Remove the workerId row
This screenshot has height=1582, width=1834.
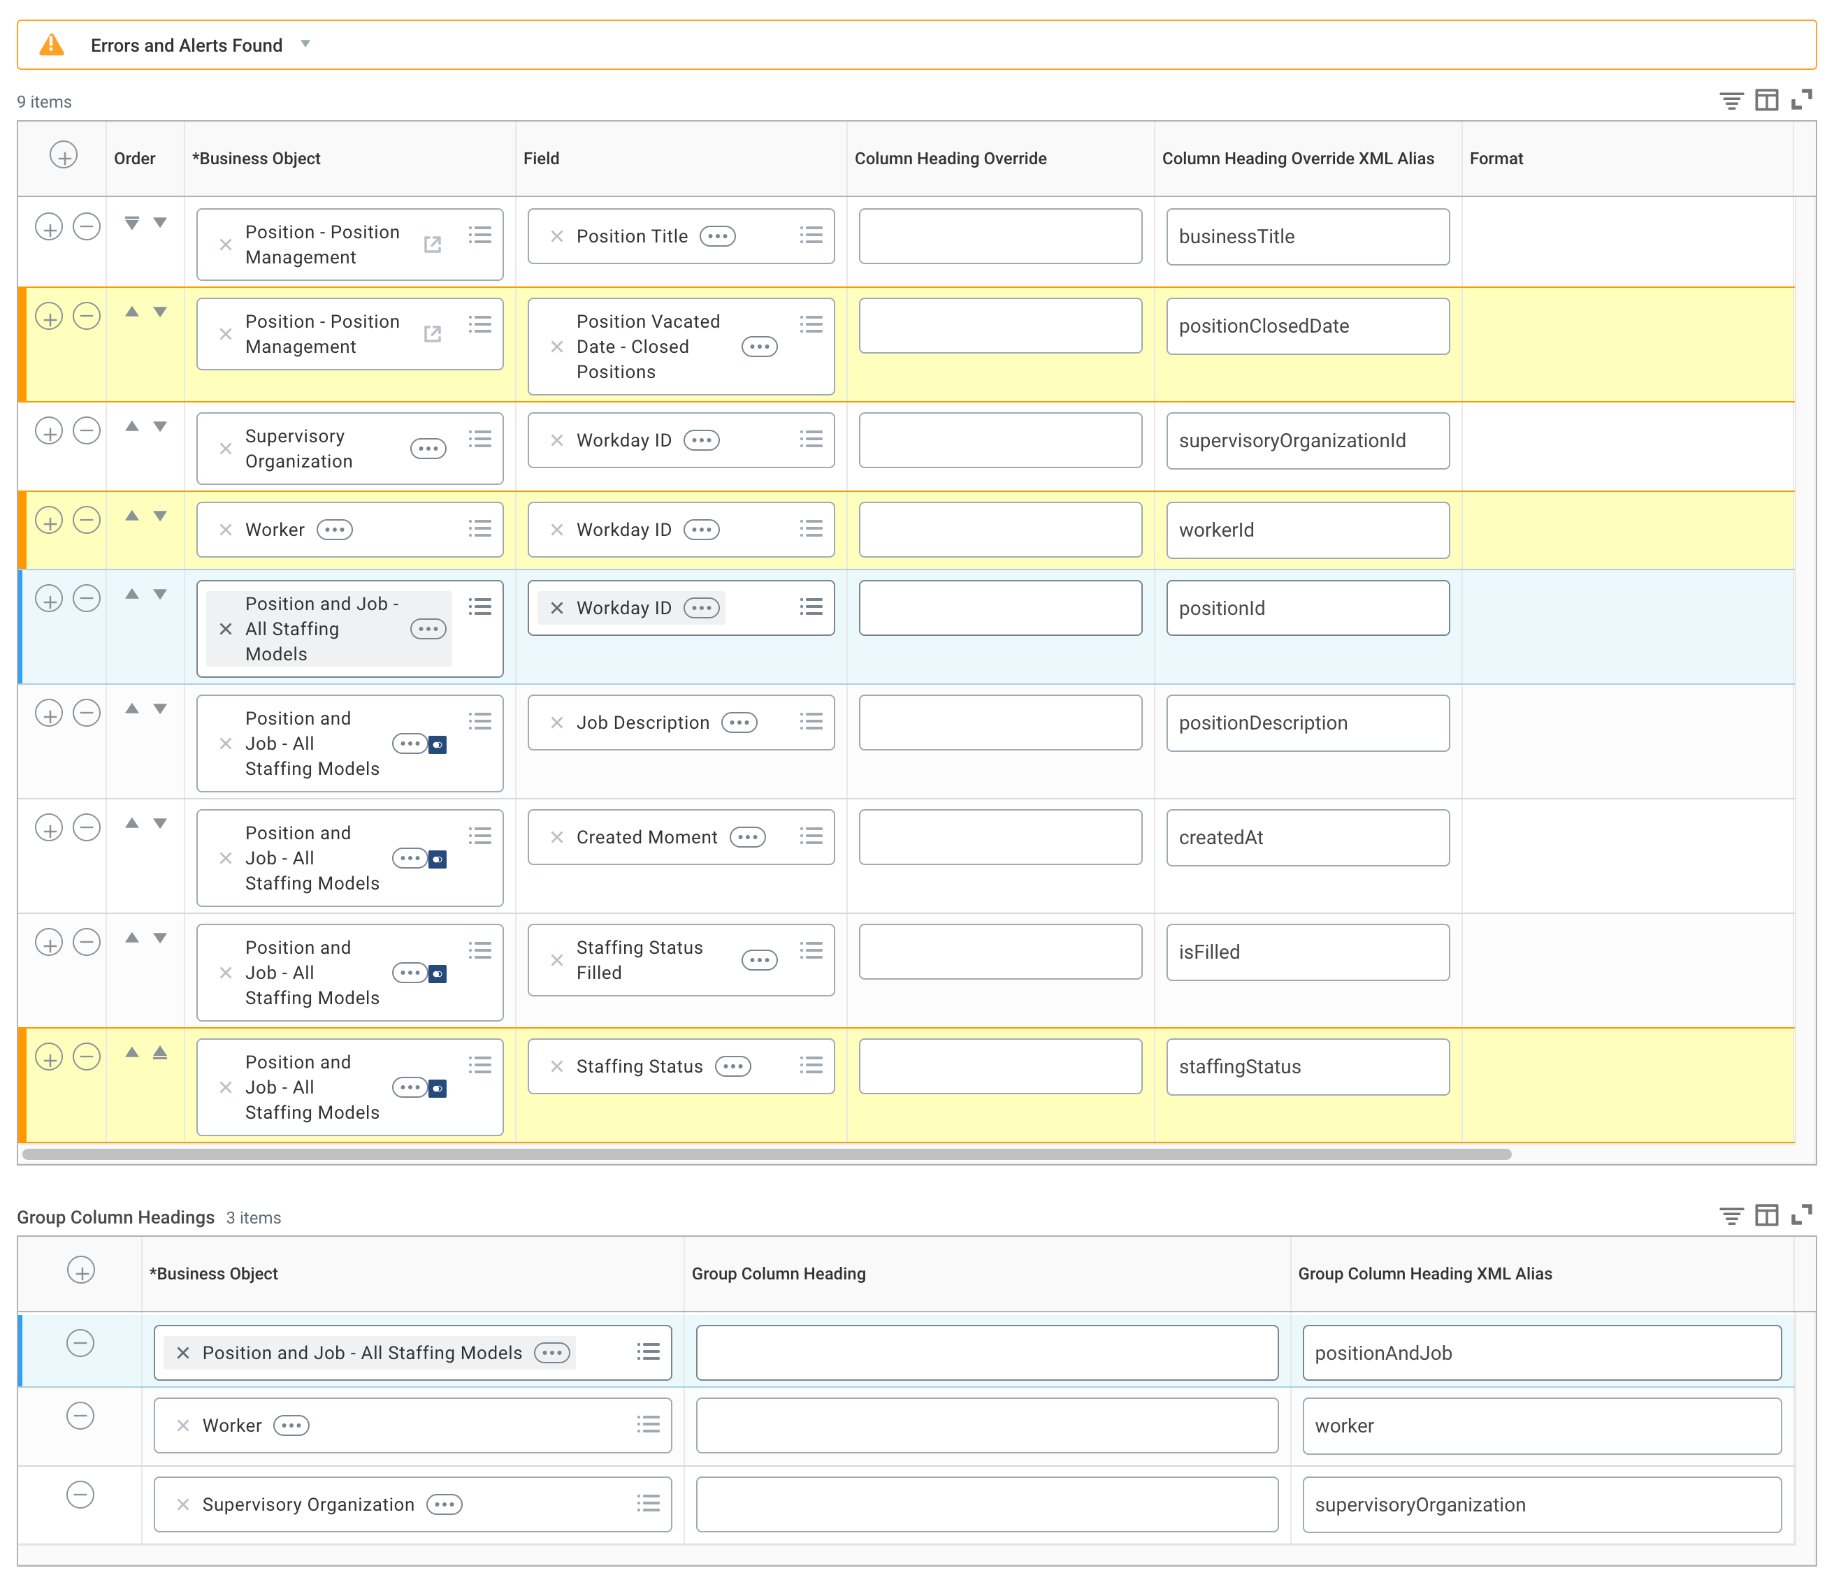86,521
